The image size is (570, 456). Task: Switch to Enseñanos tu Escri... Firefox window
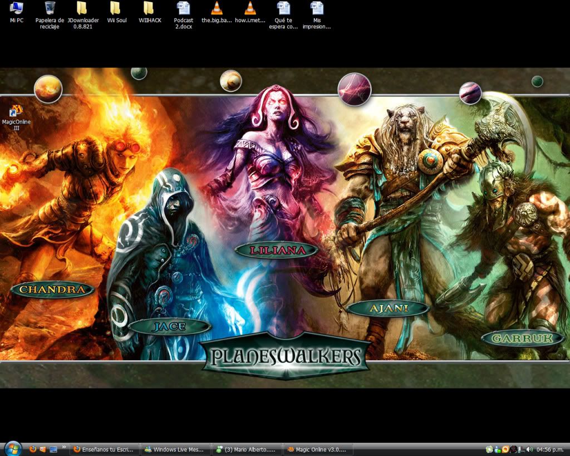[x=104, y=449]
